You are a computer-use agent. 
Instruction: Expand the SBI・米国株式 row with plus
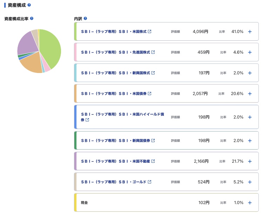[250, 32]
